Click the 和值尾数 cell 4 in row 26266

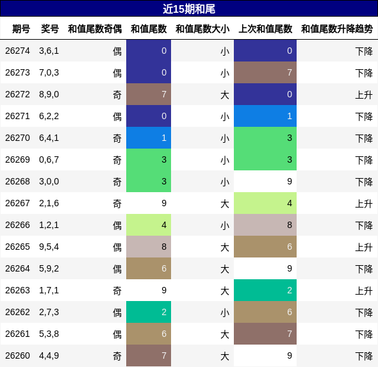[149, 225]
